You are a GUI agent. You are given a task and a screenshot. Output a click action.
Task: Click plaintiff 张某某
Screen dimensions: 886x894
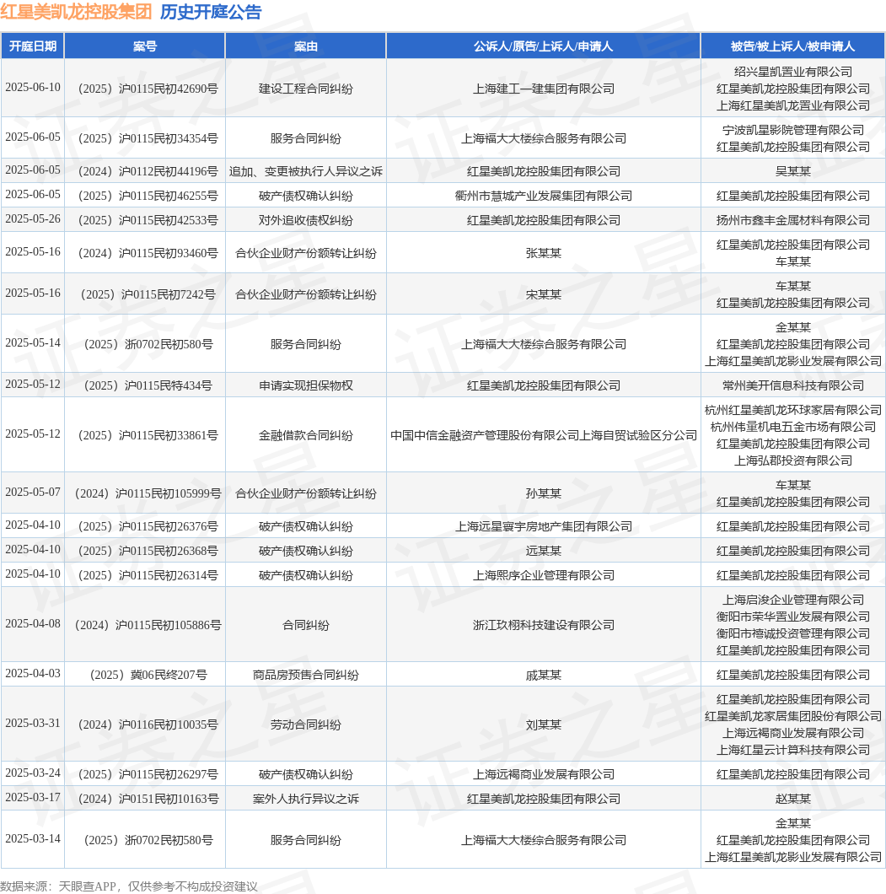543,253
